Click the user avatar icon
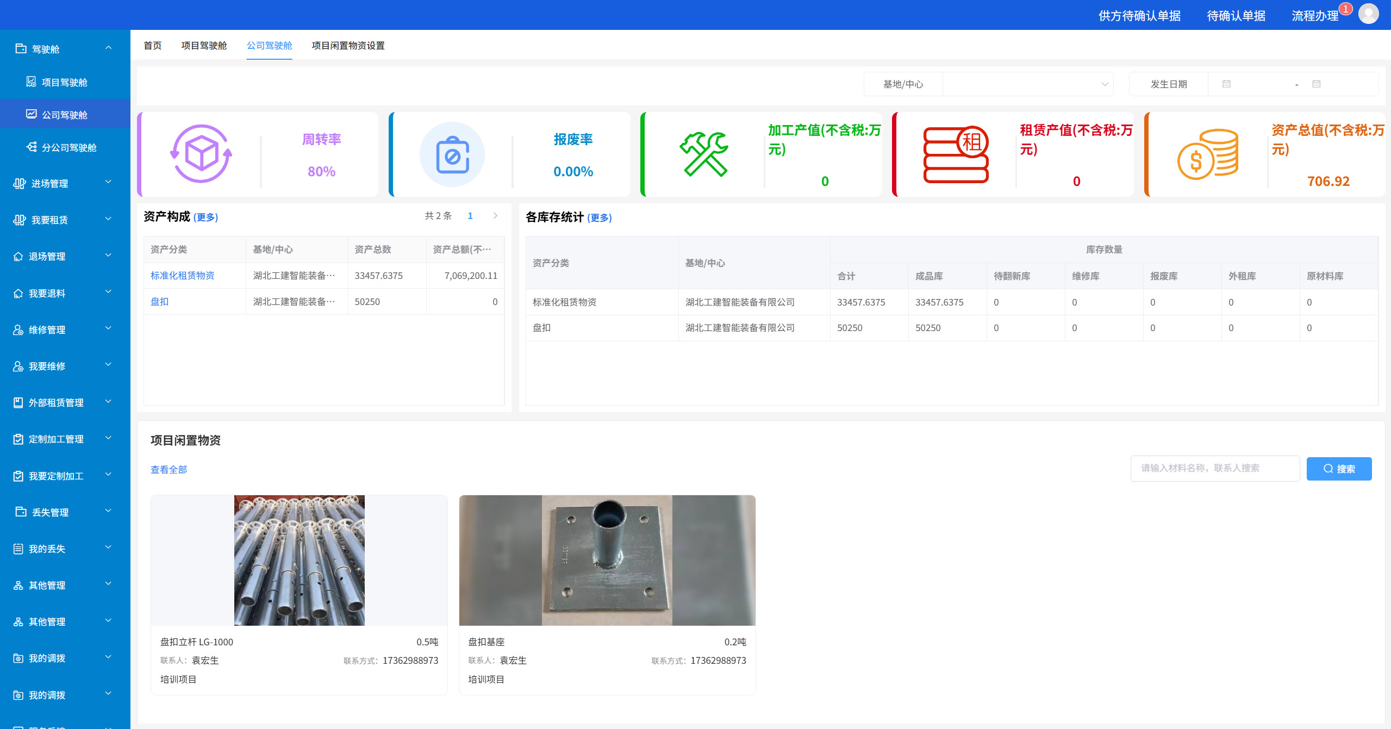The width and height of the screenshot is (1391, 729). tap(1368, 14)
